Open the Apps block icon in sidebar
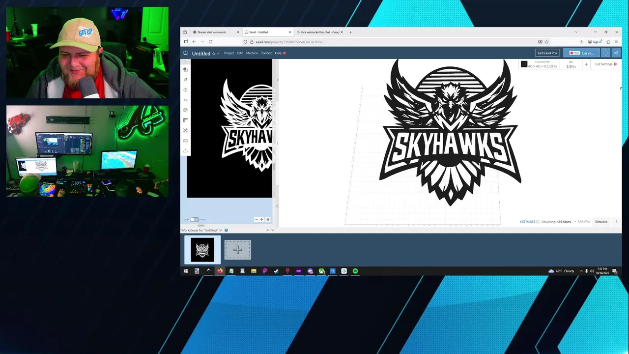The width and height of the screenshot is (629, 354). (185, 120)
